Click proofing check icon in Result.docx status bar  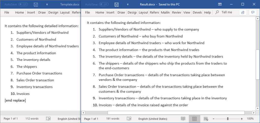click(x=129, y=119)
